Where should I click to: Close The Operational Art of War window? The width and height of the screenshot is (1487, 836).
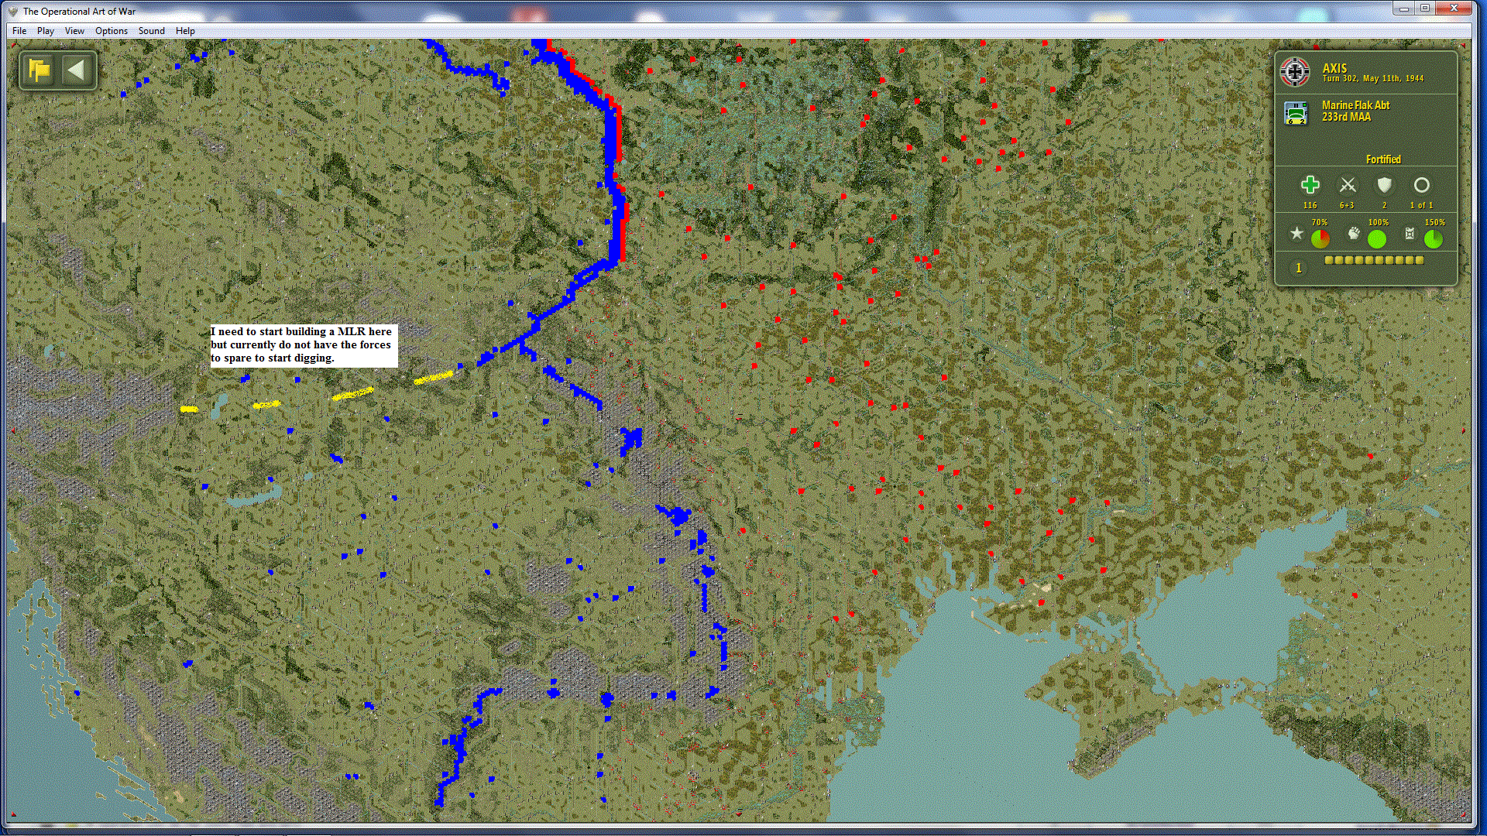click(x=1454, y=9)
